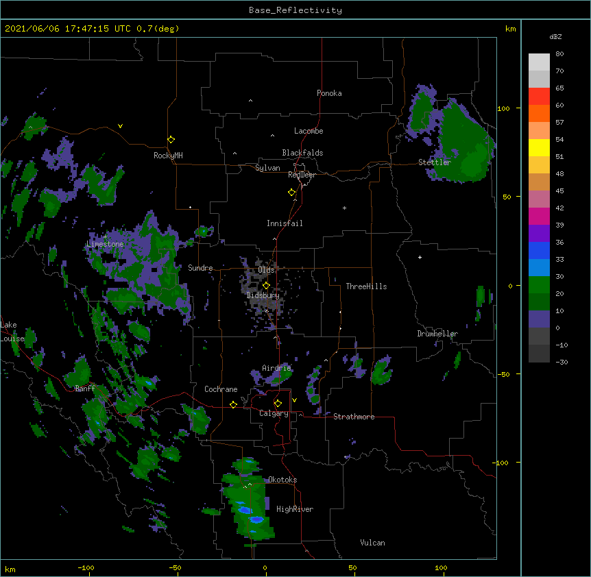Click the Didsbury town label
Screen dimensions: 591x577
pyautogui.click(x=263, y=295)
